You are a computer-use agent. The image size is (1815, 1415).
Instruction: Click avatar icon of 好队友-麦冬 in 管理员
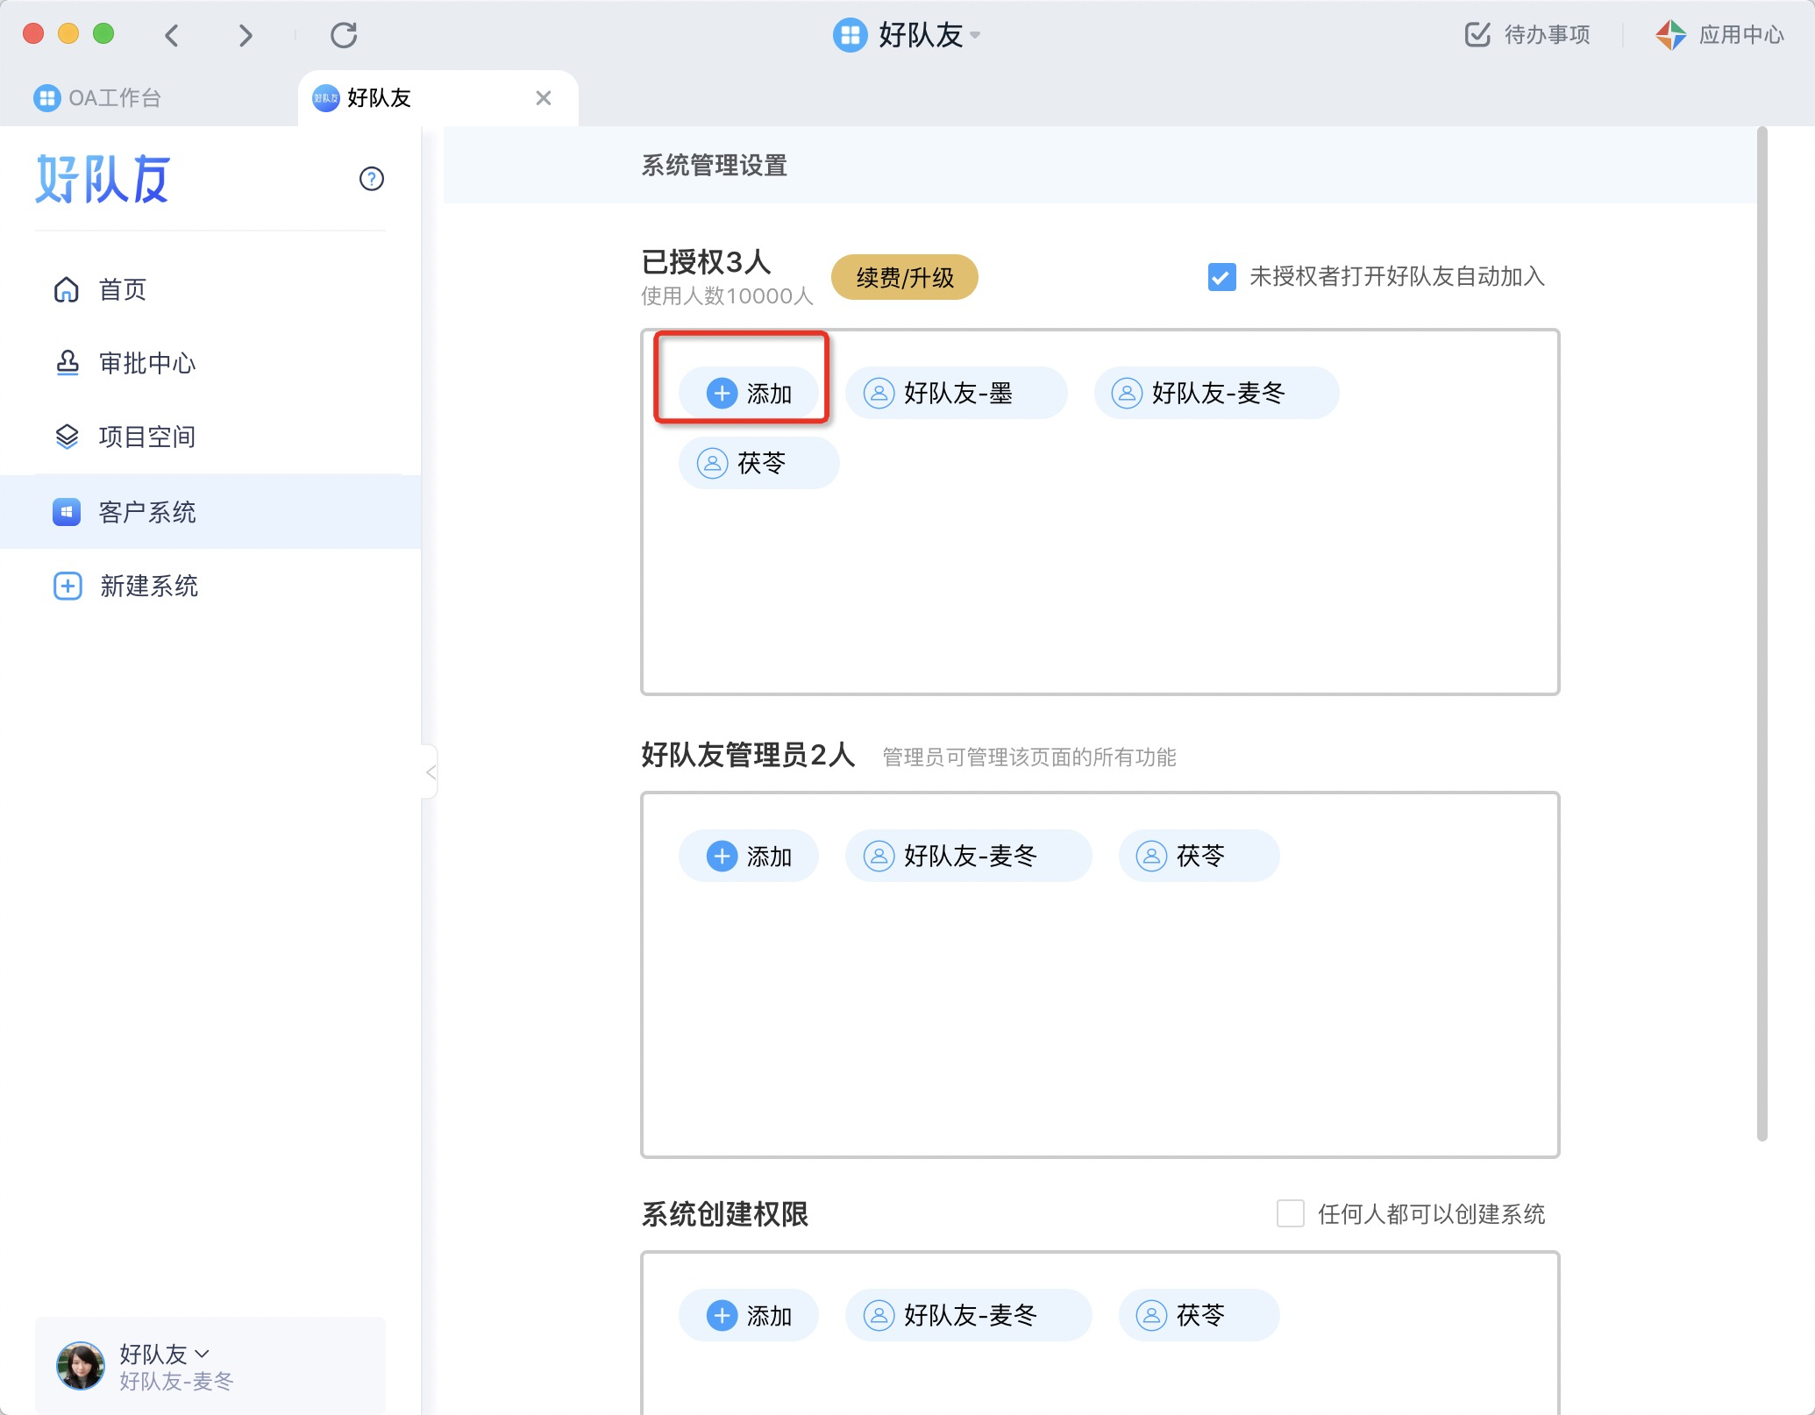click(879, 856)
